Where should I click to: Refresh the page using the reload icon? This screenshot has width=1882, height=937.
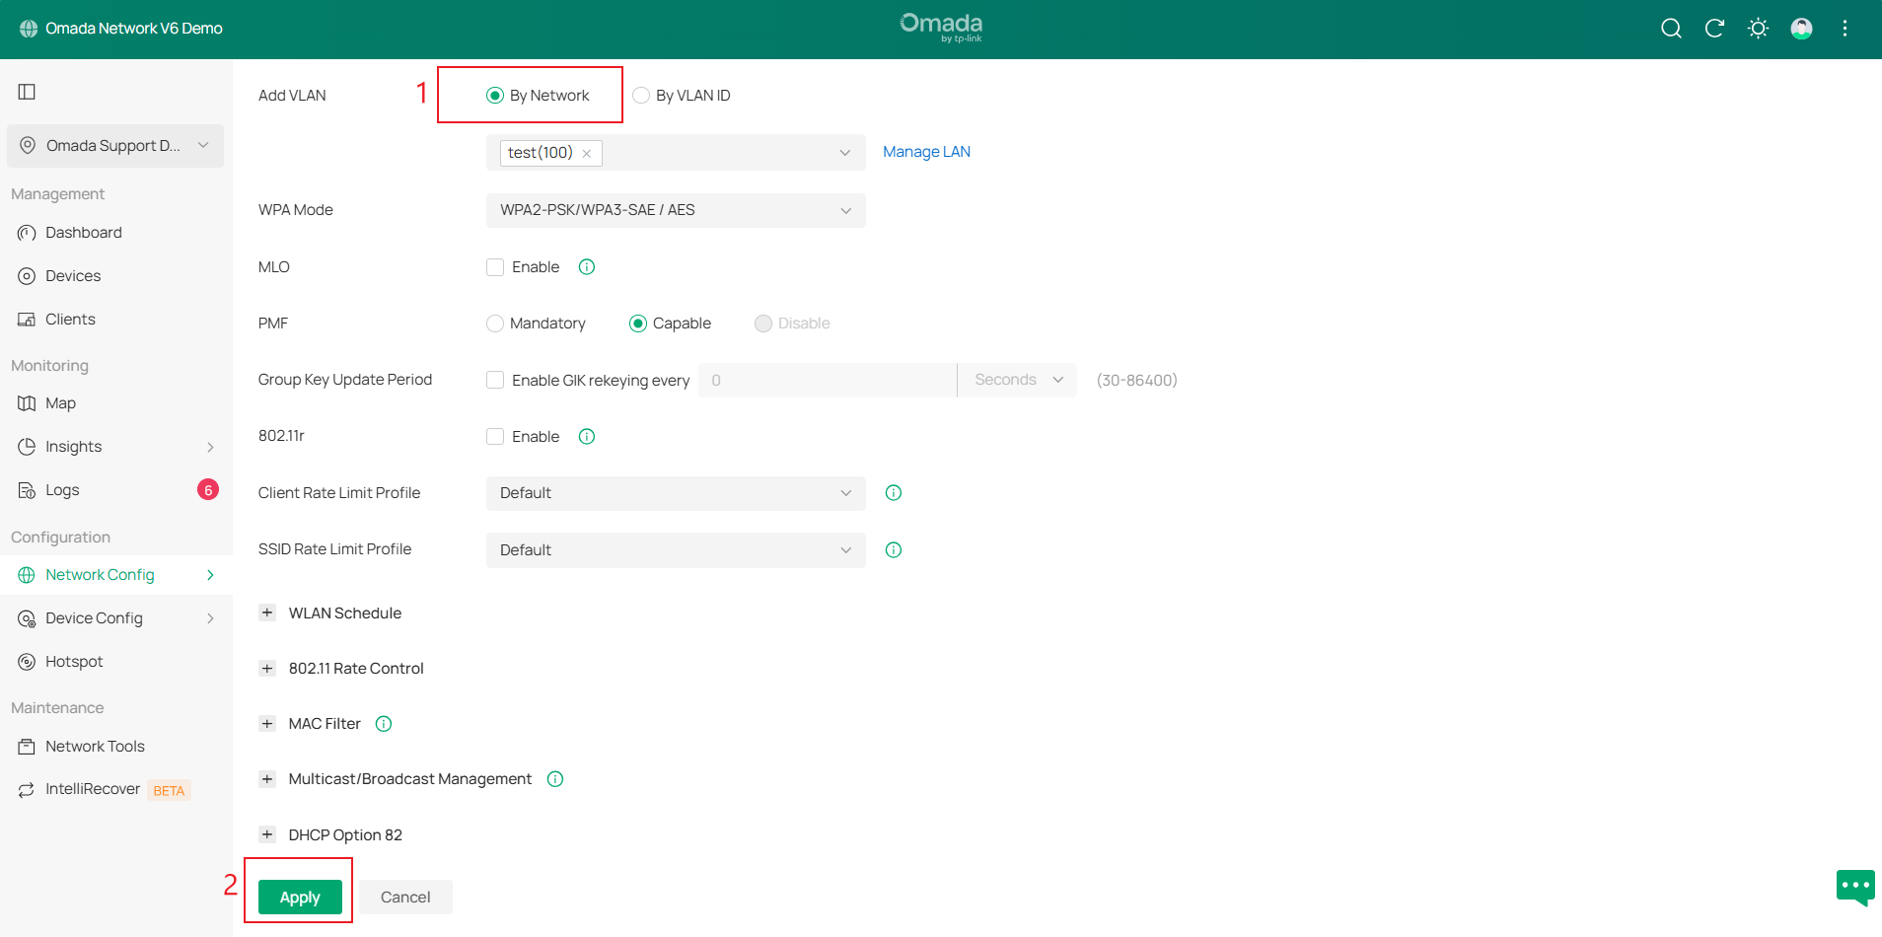pyautogui.click(x=1714, y=29)
